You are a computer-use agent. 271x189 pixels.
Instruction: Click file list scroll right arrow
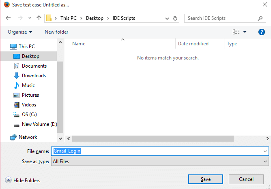267,139
